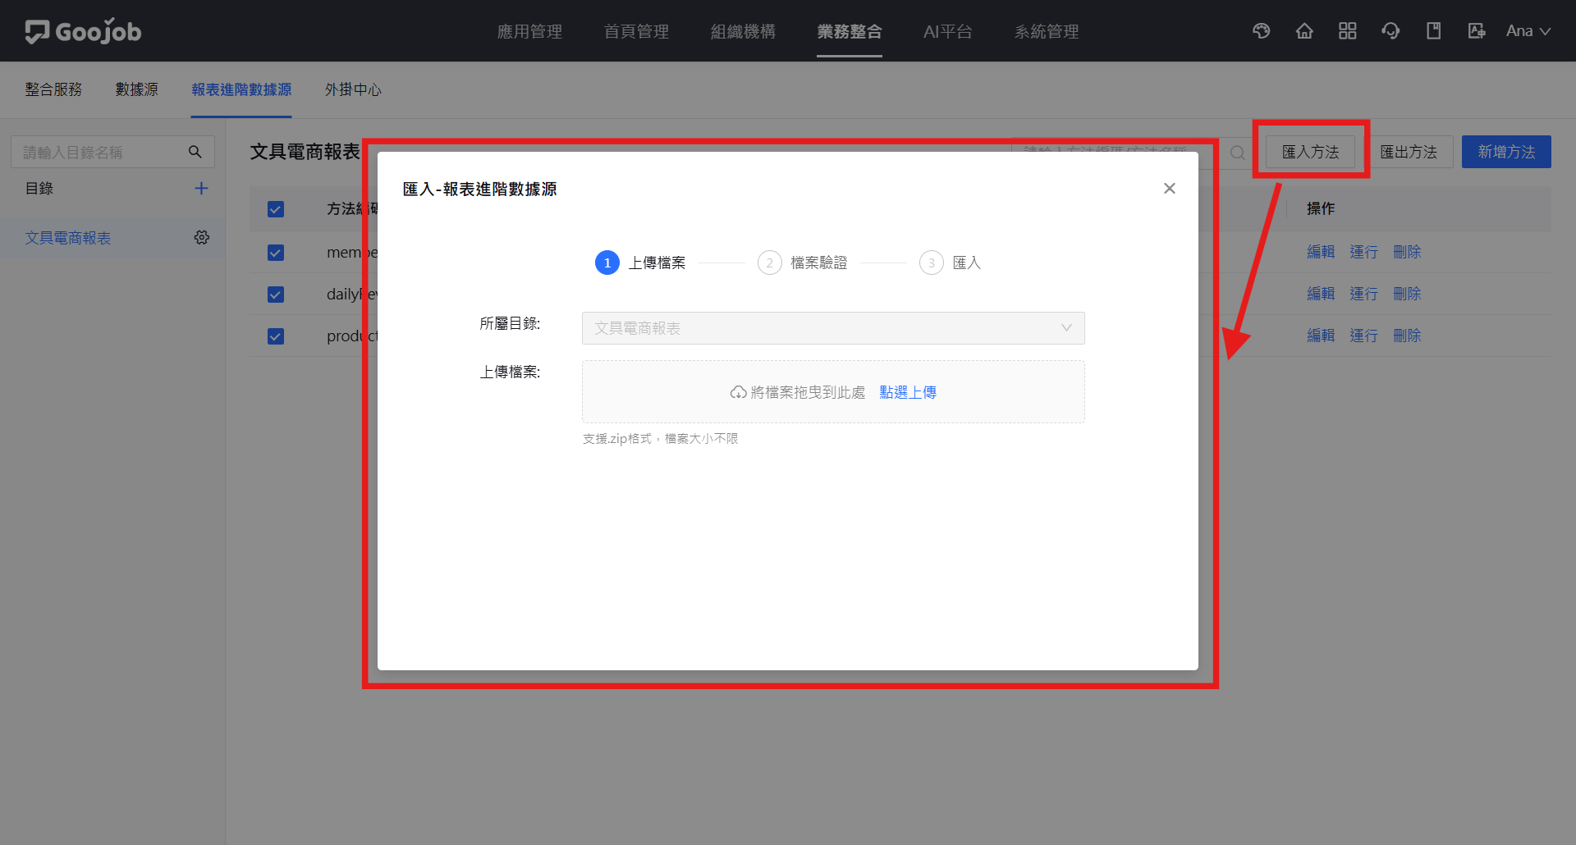
Task: Add a new directory with plus icon
Action: tap(201, 189)
